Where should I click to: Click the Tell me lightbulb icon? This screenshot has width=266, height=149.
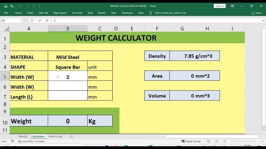point(150,13)
